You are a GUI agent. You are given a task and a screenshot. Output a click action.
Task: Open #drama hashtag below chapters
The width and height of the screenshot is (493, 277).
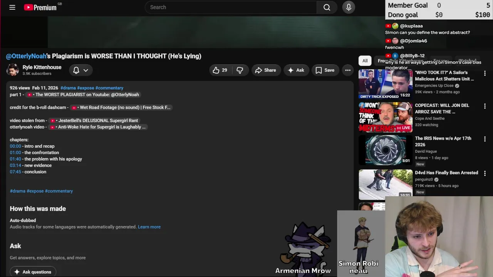[x=18, y=191]
